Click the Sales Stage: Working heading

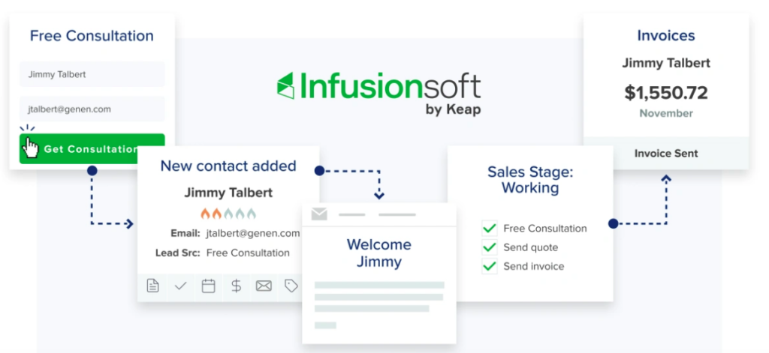[x=529, y=180]
